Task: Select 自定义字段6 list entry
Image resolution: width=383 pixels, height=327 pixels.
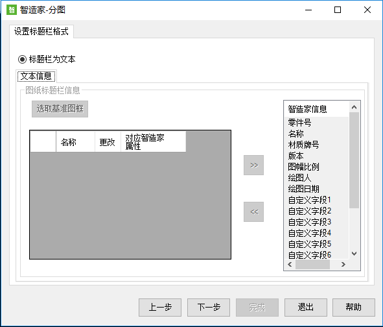Action: click(316, 254)
